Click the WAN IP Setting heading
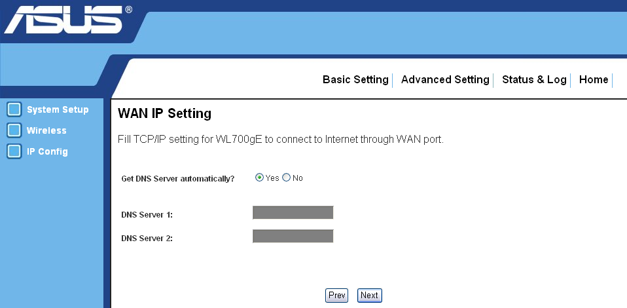This screenshot has width=627, height=308. coord(165,114)
